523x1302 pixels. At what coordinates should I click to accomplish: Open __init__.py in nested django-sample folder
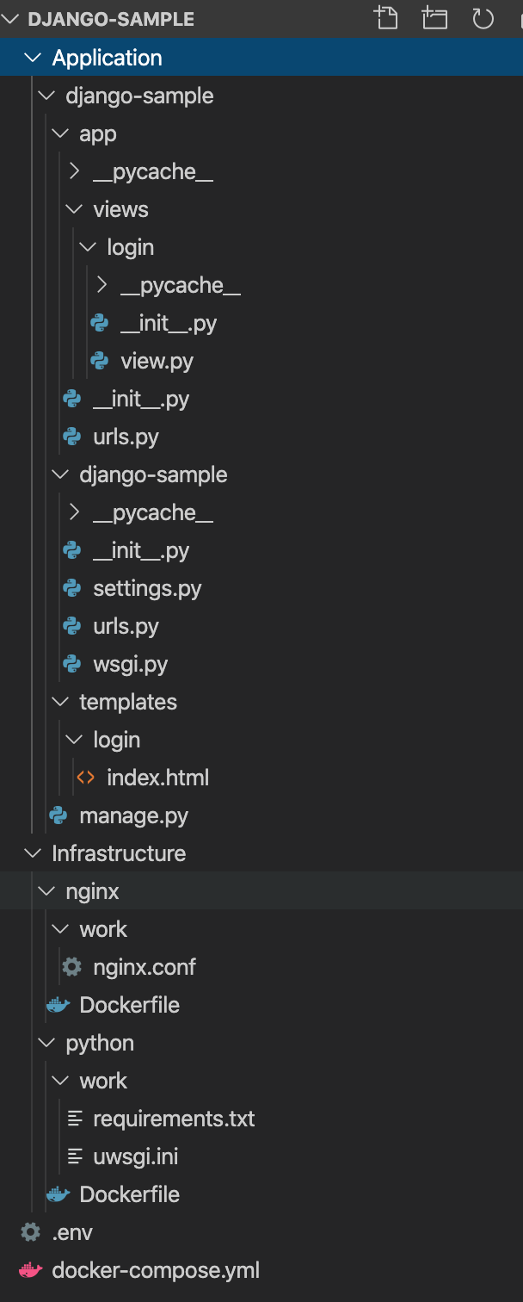point(141,550)
